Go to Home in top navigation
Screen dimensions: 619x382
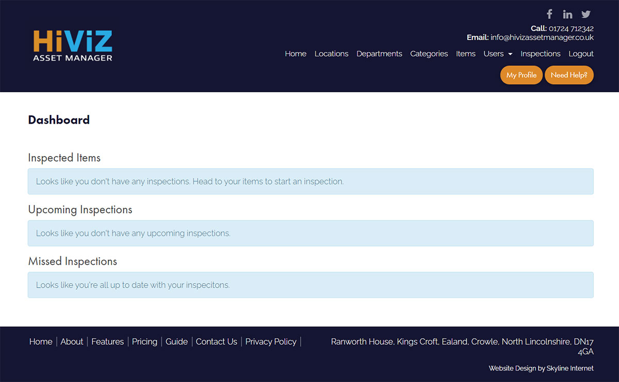[x=296, y=54]
